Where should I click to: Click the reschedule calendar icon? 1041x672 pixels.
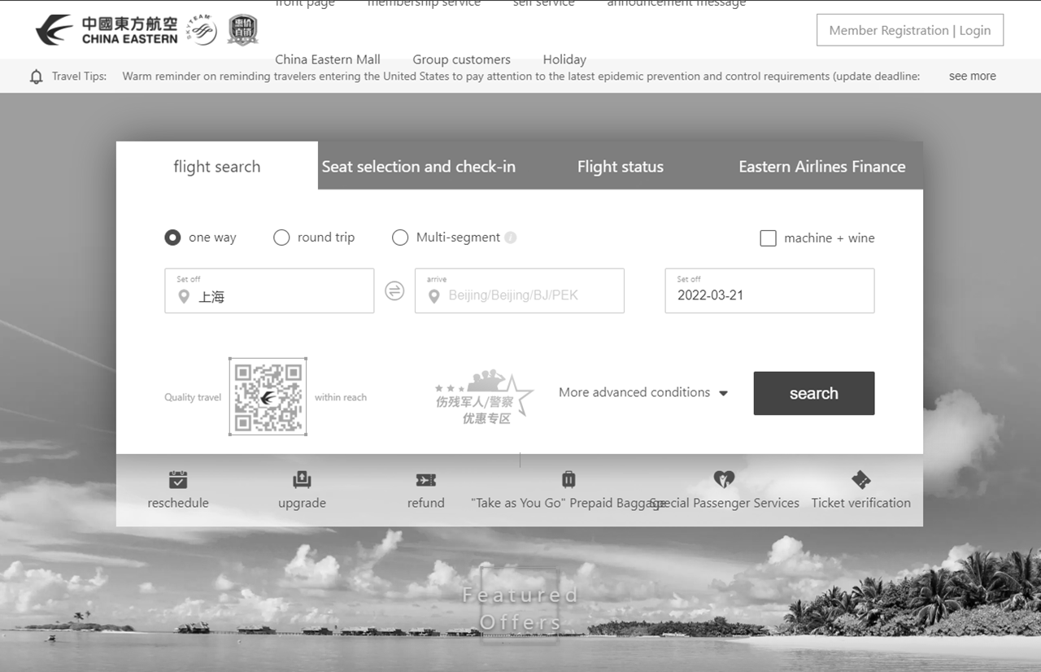click(x=178, y=479)
